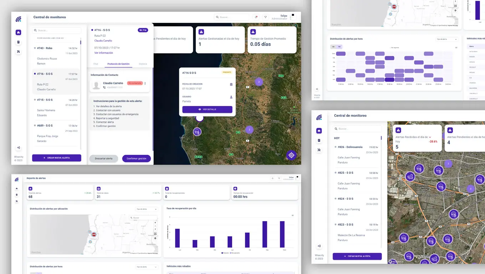Screen dimensions: 485x274
Task: Open the recovery rate chart menu icon
Action: click(293, 215)
